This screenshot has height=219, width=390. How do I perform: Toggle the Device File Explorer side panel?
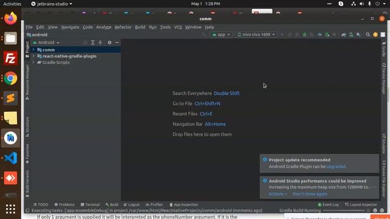384,179
